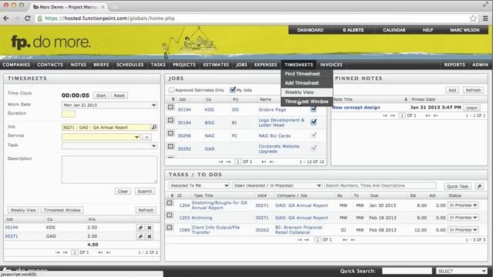Open the Companies nav item
This screenshot has height=277, width=493.
(x=16, y=65)
